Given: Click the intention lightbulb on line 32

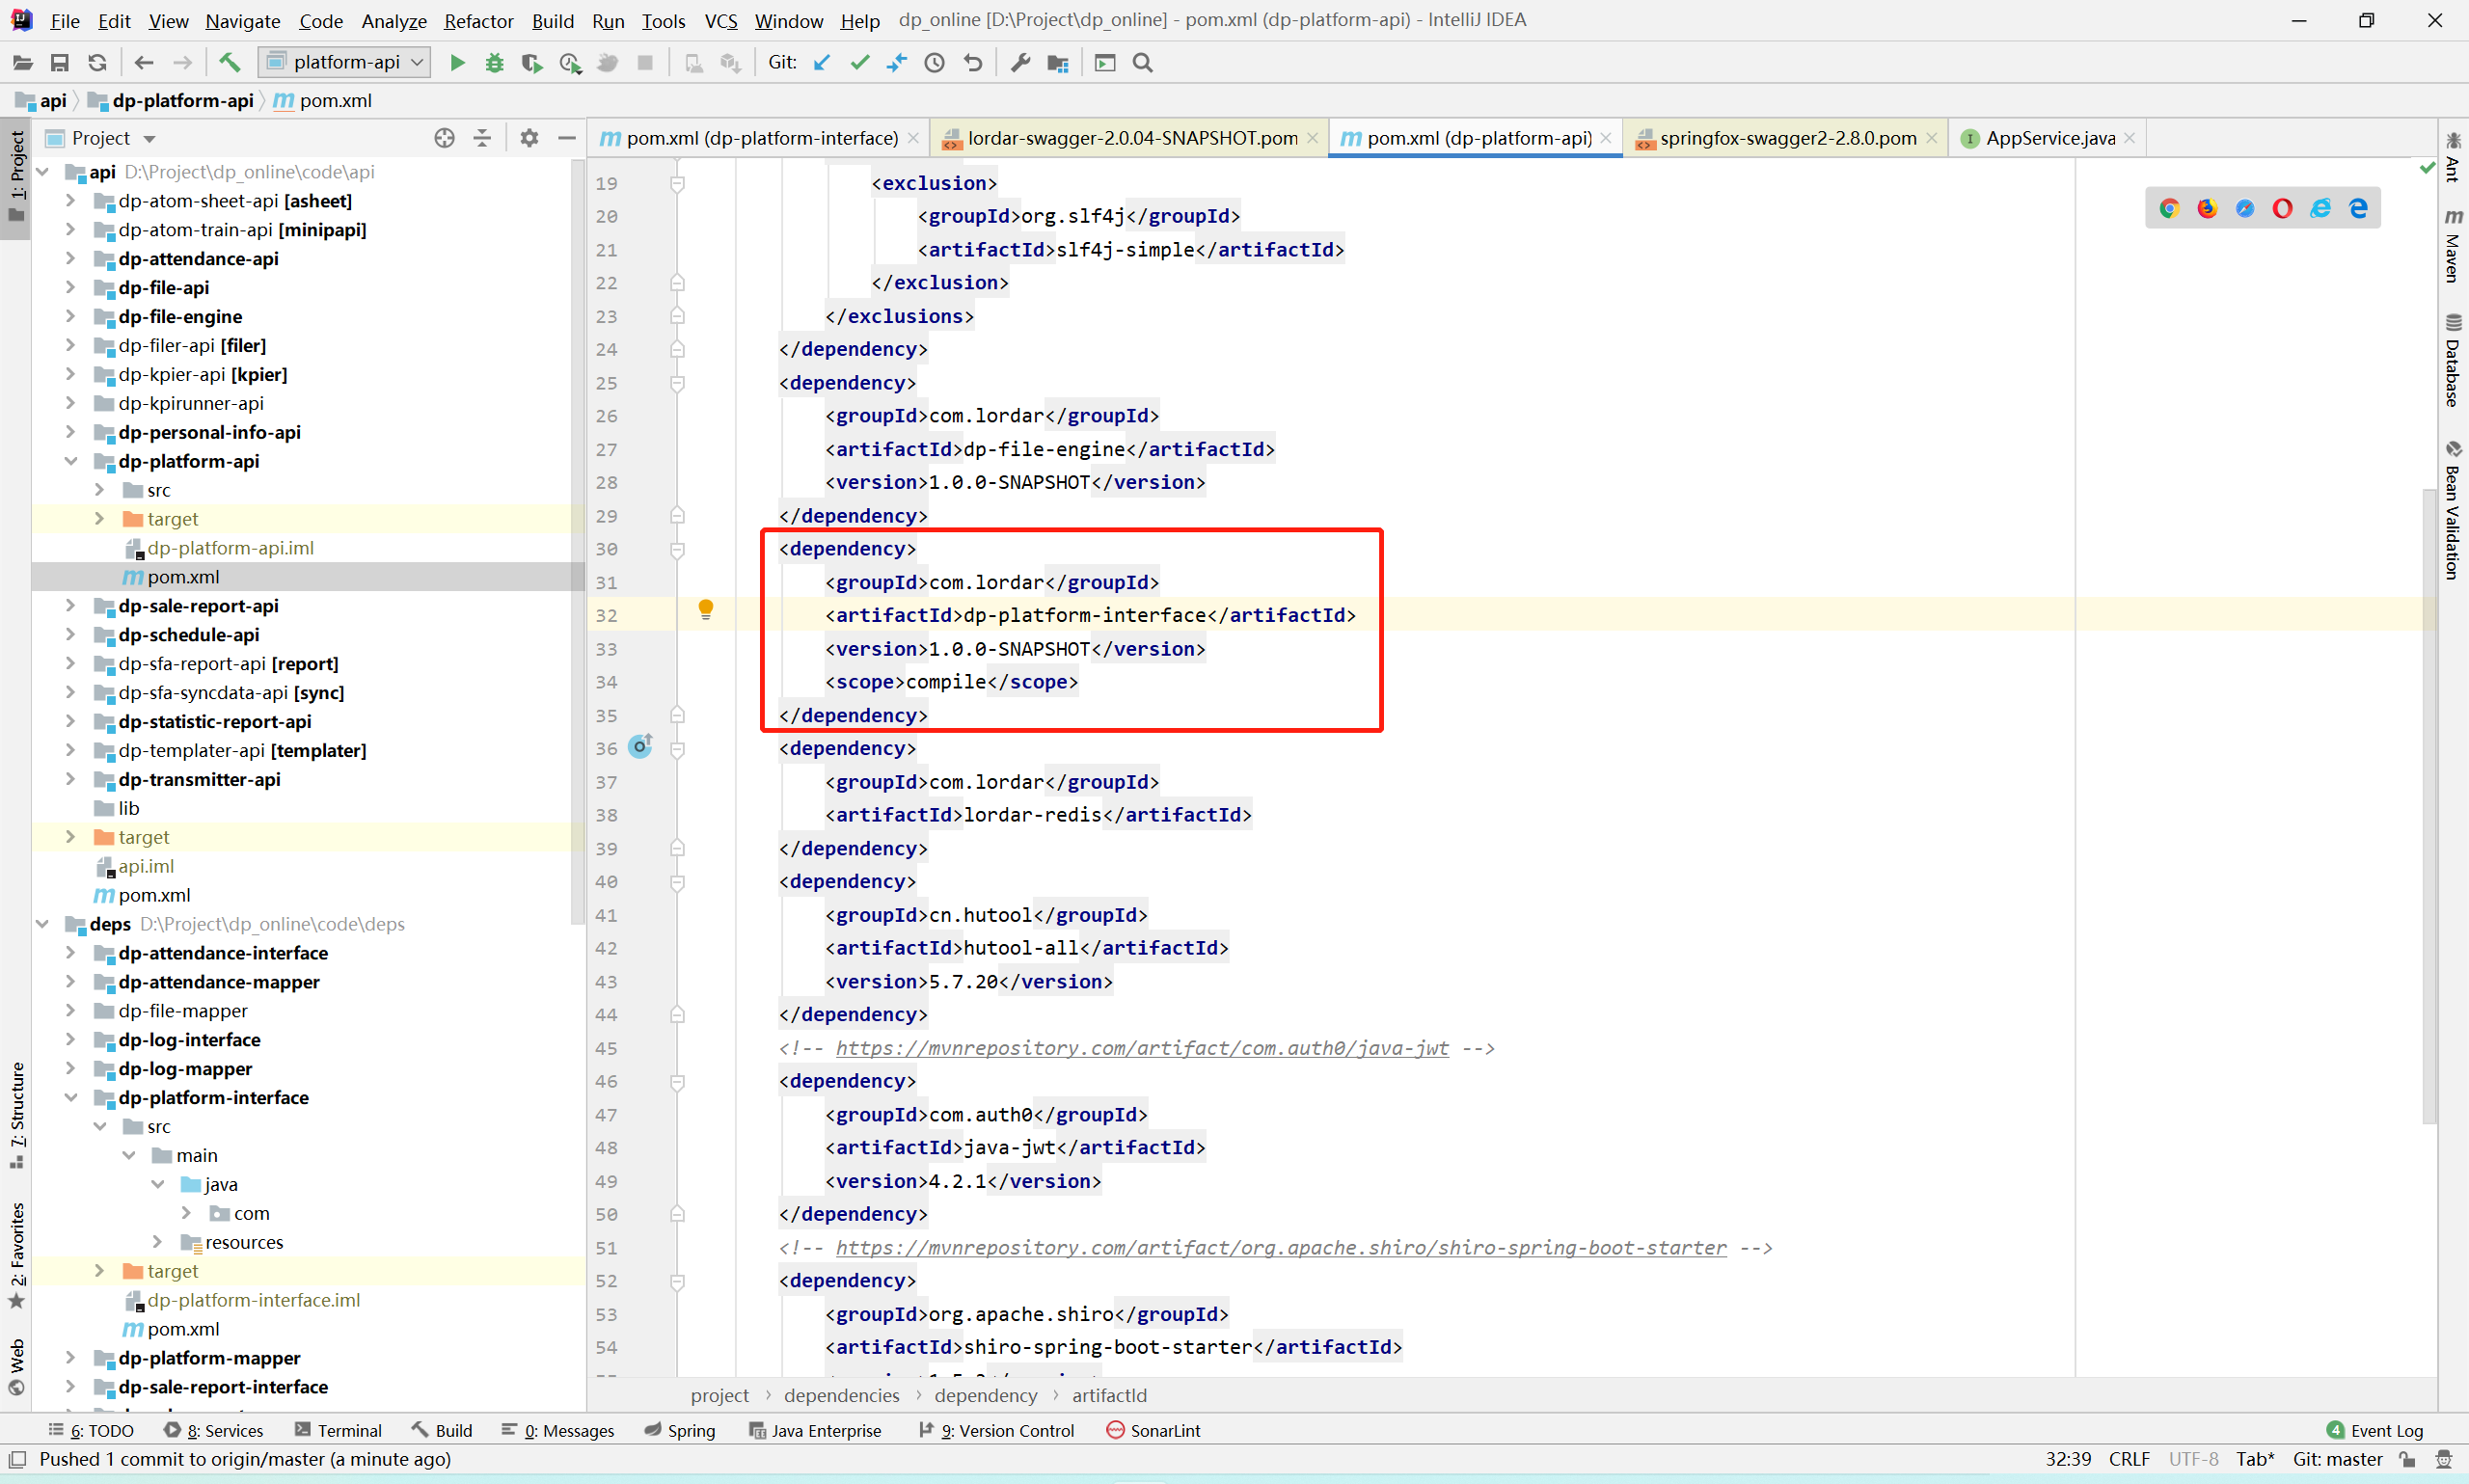Looking at the screenshot, I should [x=706, y=609].
